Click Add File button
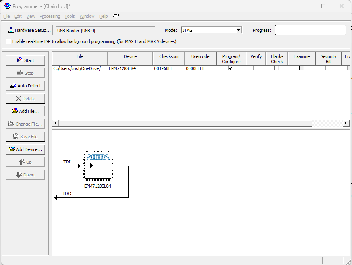The height and width of the screenshot is (265, 352). coord(25,111)
